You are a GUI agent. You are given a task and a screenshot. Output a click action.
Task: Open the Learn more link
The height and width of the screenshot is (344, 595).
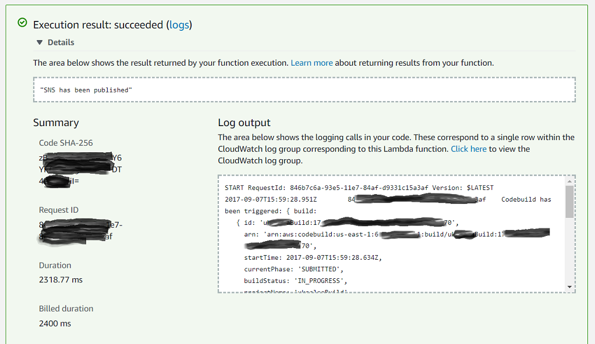(x=311, y=63)
